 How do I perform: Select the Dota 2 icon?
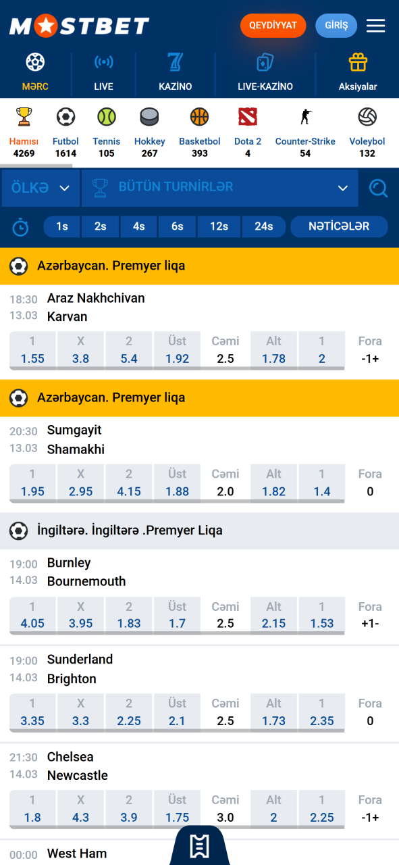click(247, 116)
